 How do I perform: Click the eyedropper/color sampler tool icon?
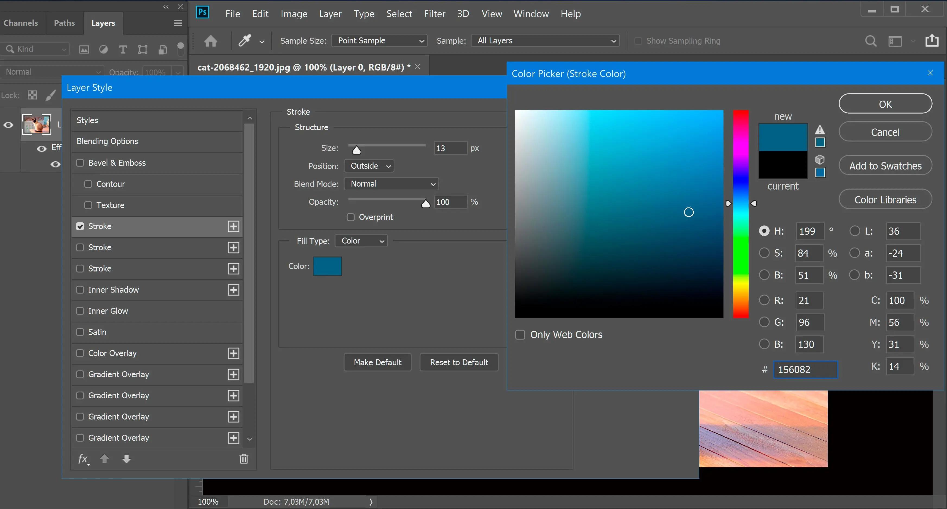[x=245, y=40]
